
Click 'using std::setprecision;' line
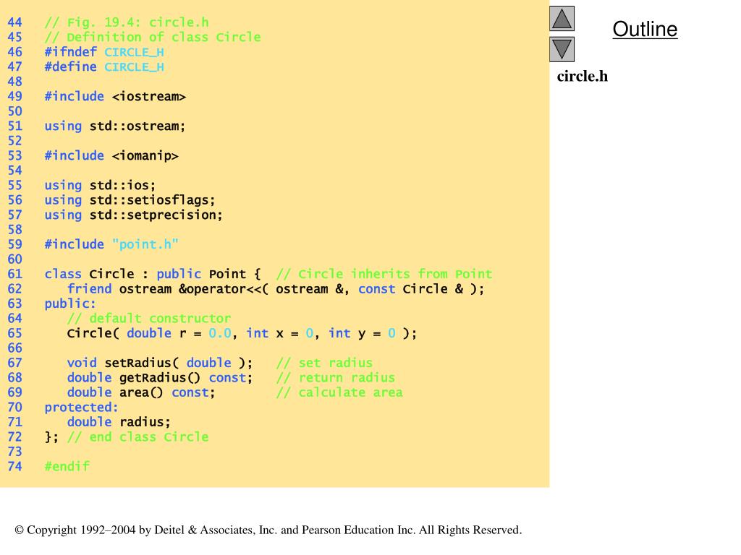tap(134, 215)
